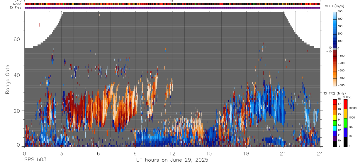The height and width of the screenshot is (166, 360).
Task: Click the y-axis tick label 40
Action: point(17,75)
